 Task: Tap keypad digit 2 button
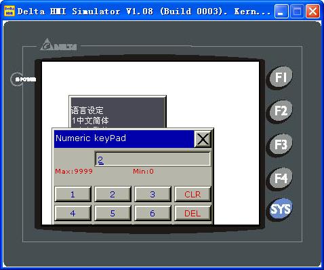[x=113, y=194]
